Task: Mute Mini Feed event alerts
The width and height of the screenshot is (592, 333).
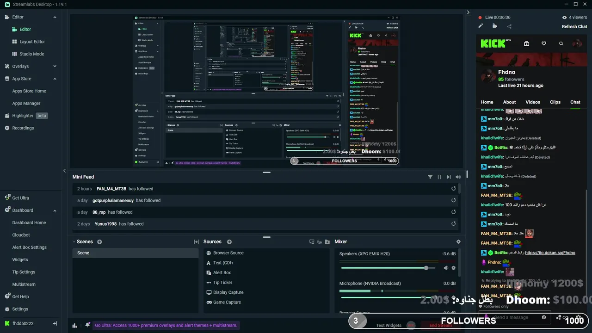Action: pos(458,177)
